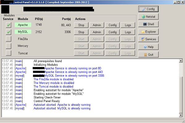The image size is (185, 123).
Task: Open MySQL Config
Action: tap(113, 32)
